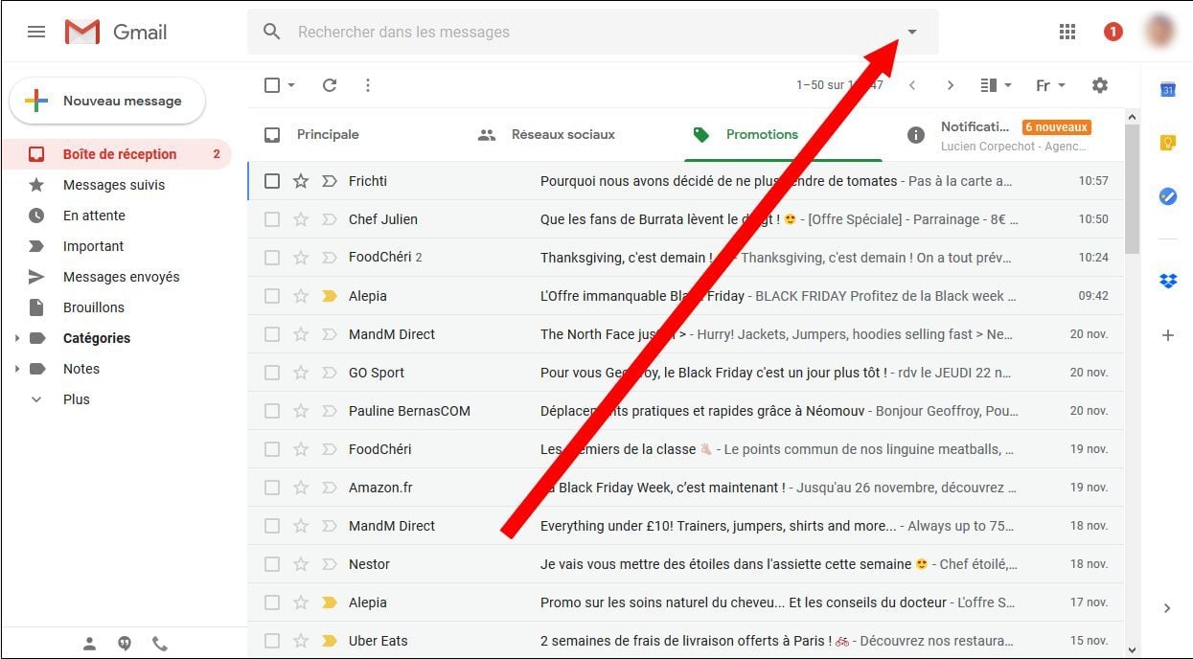Viewport: 1193px width, 659px height.
Task: Refresh the inbox
Action: (x=330, y=85)
